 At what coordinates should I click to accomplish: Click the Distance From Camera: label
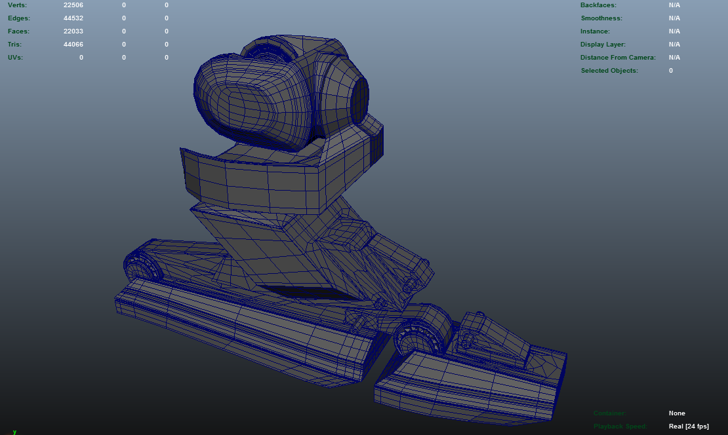click(618, 57)
